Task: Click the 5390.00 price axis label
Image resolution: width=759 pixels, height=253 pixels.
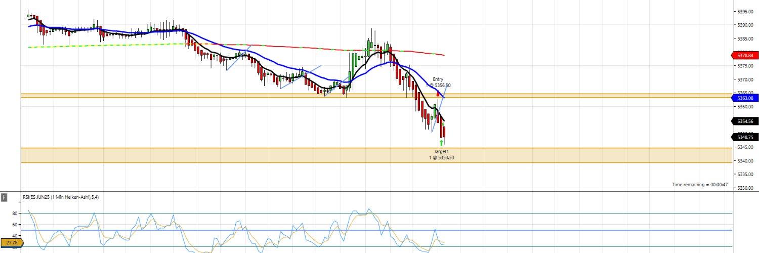Action: click(x=746, y=25)
